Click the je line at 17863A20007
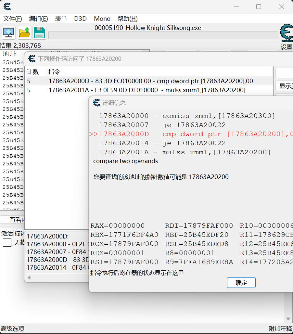This screenshot has width=293, height=334. (162, 125)
